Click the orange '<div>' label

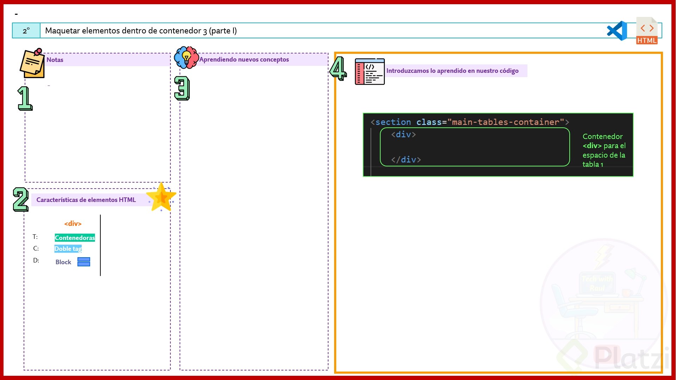pyautogui.click(x=73, y=223)
